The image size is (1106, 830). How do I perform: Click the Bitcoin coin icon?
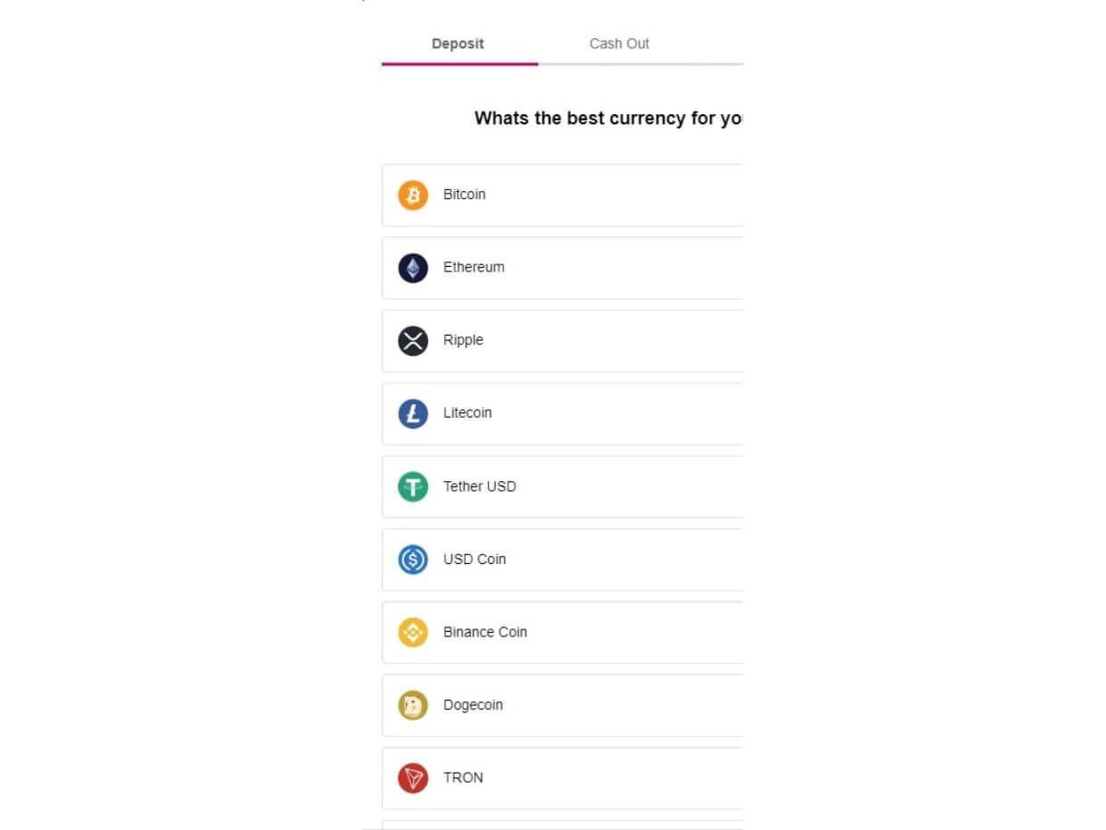412,195
